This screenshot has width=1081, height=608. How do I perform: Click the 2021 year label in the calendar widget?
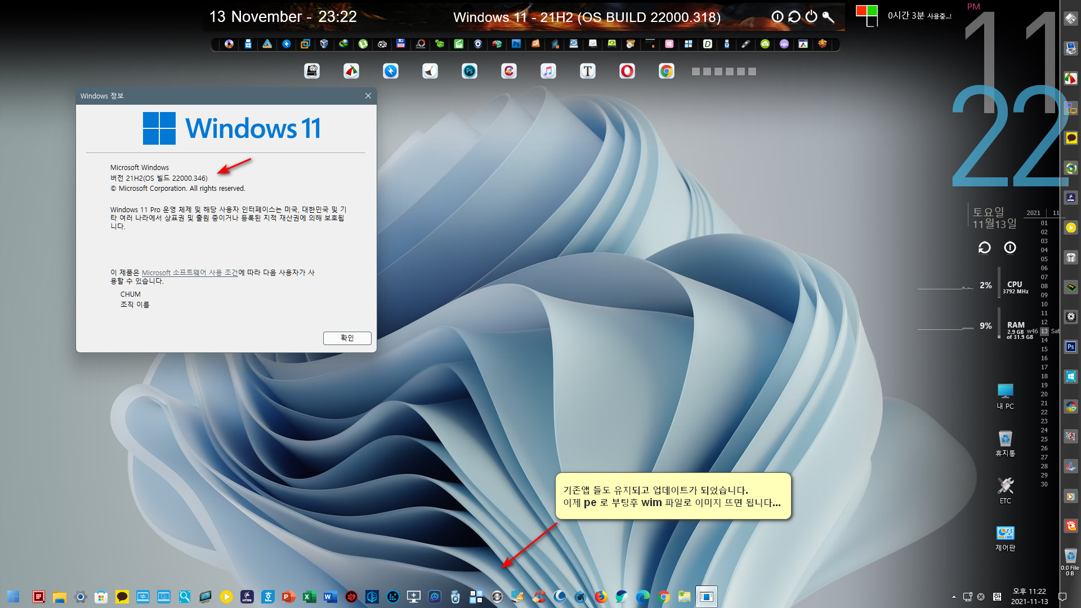(x=1034, y=213)
